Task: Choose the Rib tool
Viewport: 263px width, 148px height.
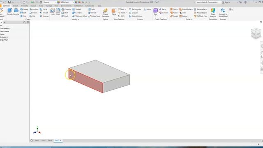Action: click(32, 16)
